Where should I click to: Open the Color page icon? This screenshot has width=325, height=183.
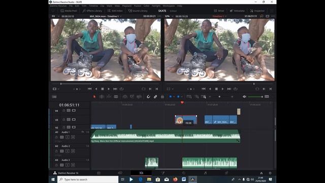pyautogui.click(x=184, y=173)
